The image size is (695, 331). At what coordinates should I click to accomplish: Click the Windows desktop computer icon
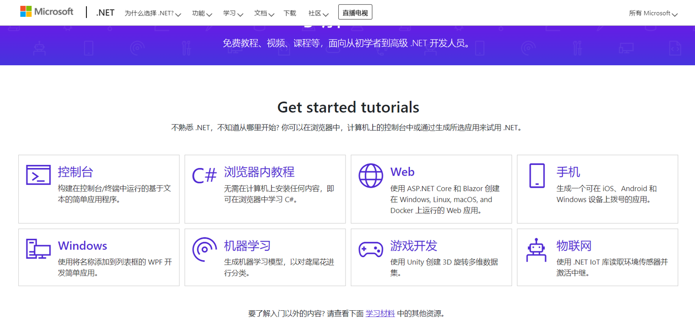(x=38, y=249)
